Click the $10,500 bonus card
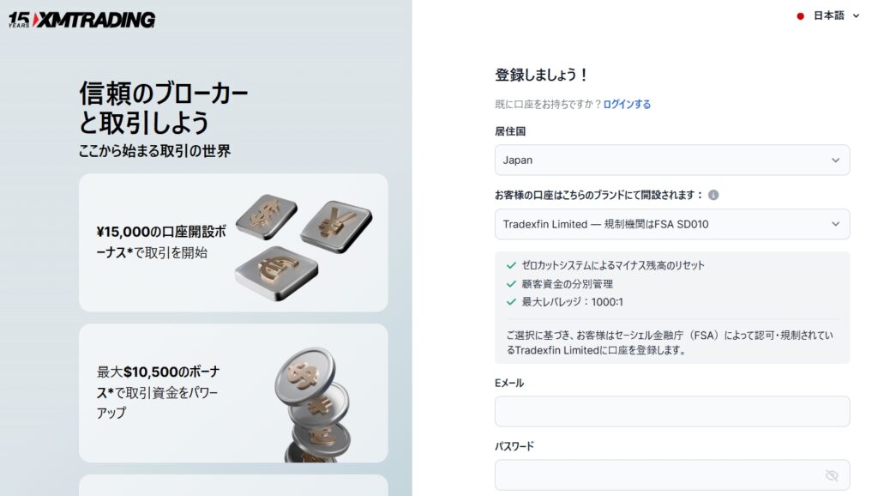 233,393
